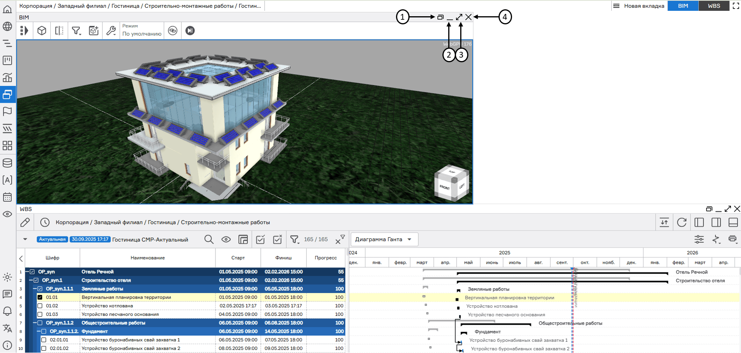Open the Диаграмма Ганта dropdown
The height and width of the screenshot is (353, 741).
point(384,239)
